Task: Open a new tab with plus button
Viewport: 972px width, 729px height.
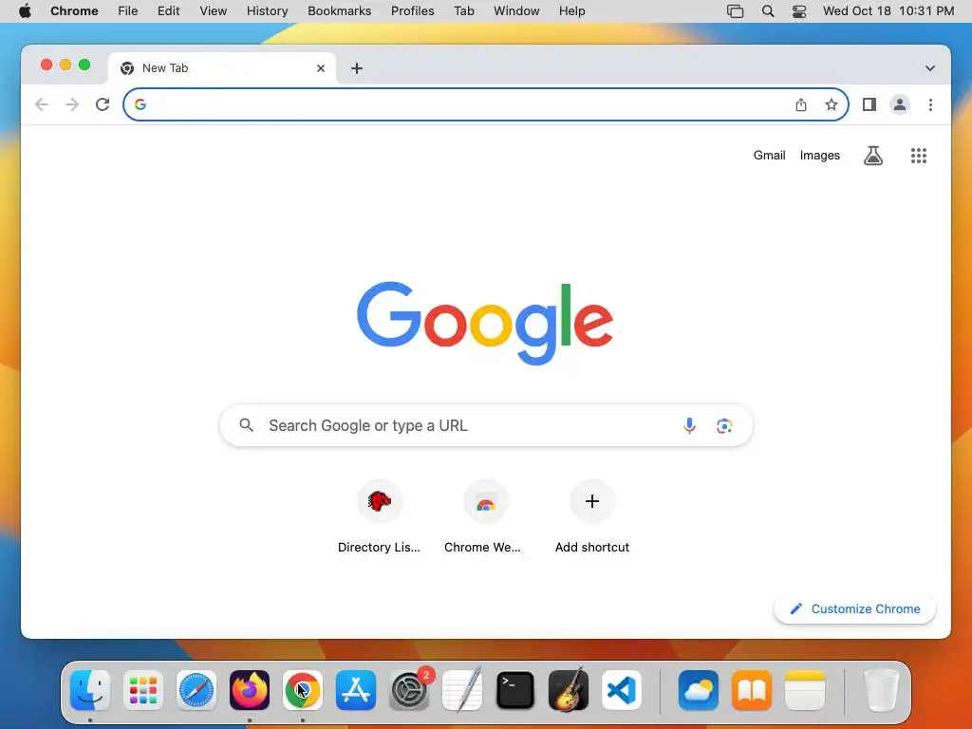Action: (357, 68)
